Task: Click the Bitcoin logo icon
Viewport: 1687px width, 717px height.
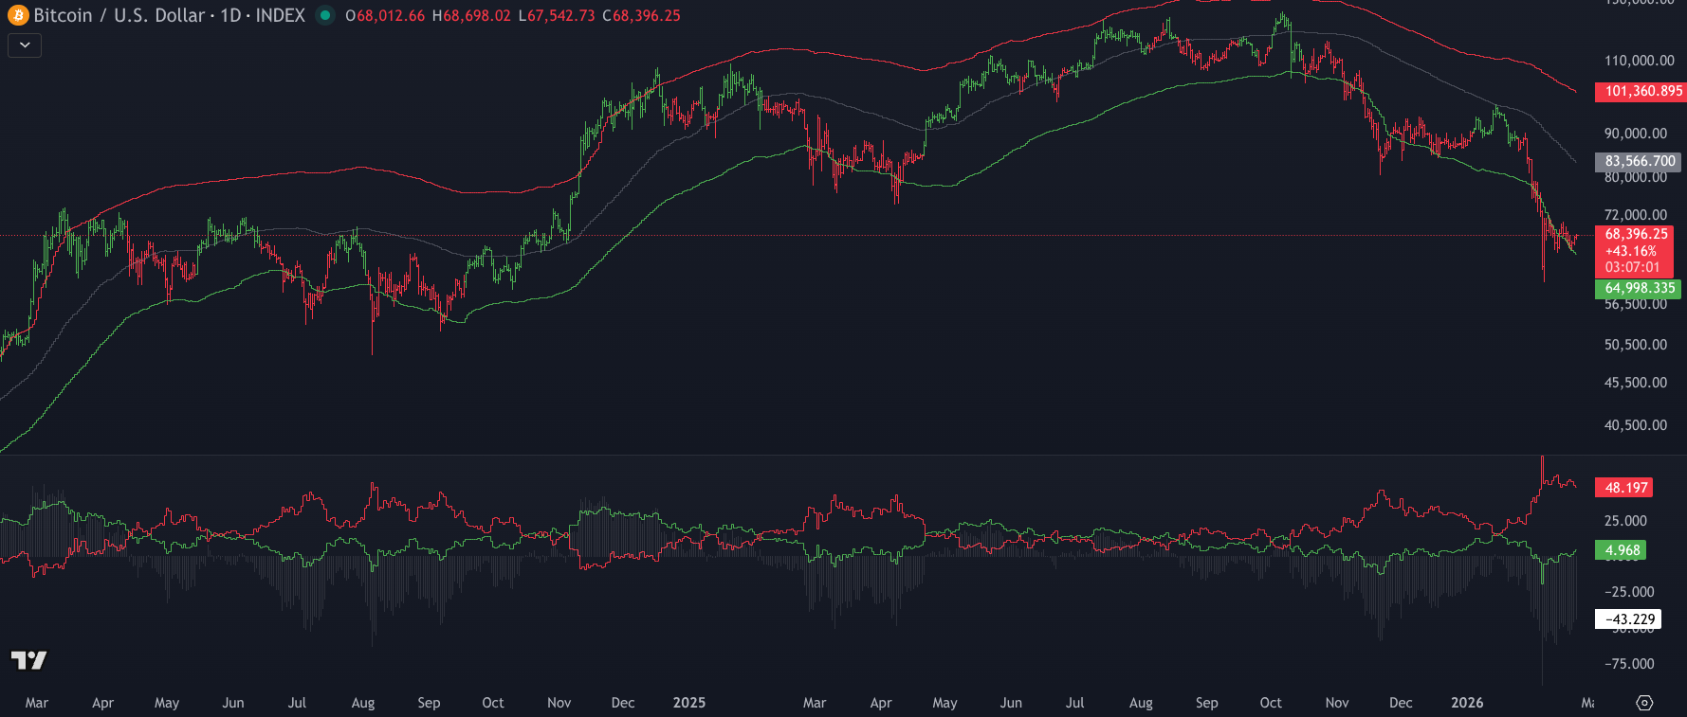Action: (18, 15)
